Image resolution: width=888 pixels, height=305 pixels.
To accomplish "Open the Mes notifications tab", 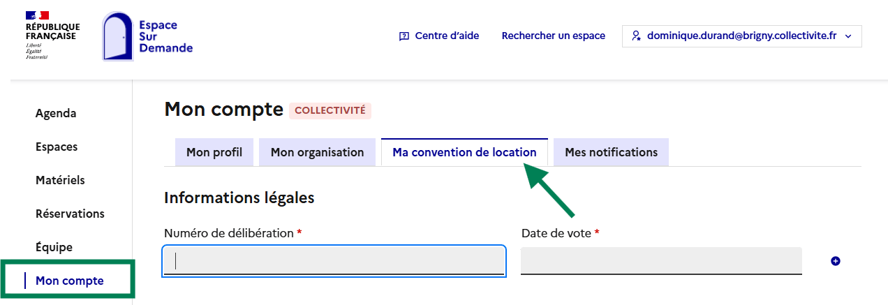I will pos(611,152).
